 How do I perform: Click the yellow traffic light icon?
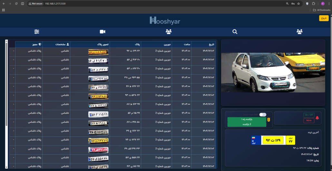(269, 119)
